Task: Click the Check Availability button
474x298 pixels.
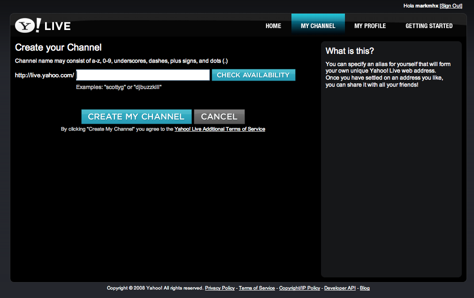Action: click(253, 75)
